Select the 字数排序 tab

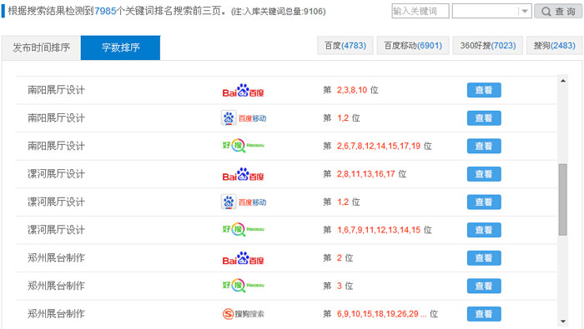tap(120, 47)
